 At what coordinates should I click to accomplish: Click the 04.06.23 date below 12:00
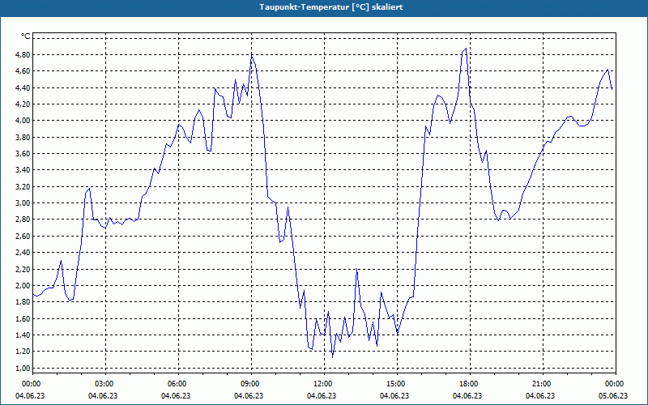click(x=321, y=395)
